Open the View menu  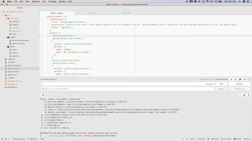[x=27, y=2]
